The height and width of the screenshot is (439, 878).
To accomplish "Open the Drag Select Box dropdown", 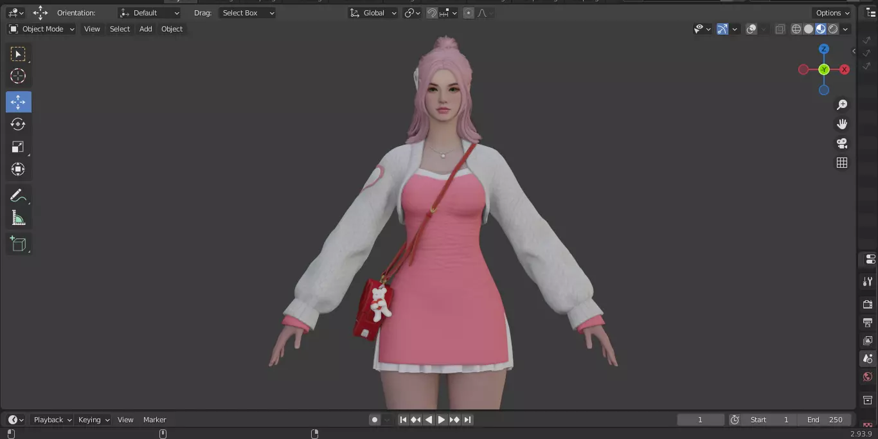I will (247, 13).
